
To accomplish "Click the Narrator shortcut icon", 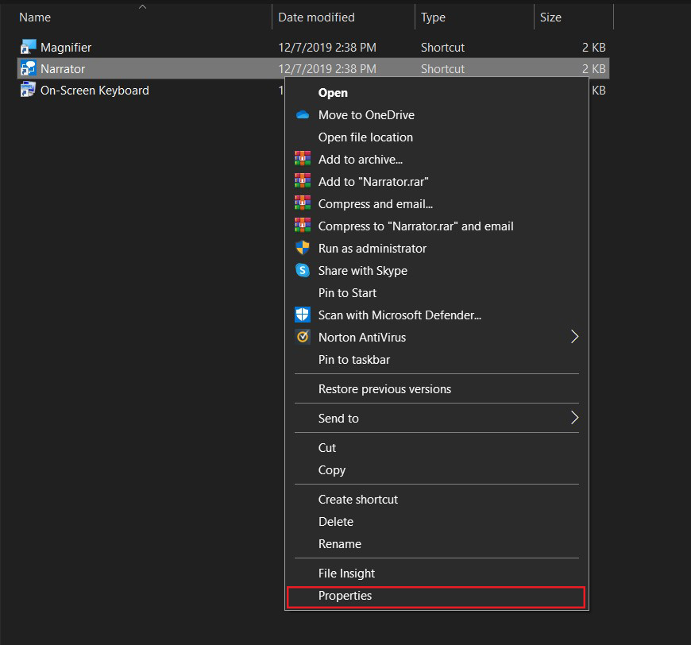I will coord(29,68).
